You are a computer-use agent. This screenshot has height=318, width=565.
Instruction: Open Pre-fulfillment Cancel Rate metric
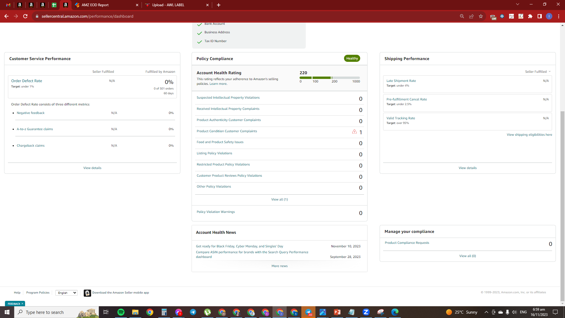(406, 99)
